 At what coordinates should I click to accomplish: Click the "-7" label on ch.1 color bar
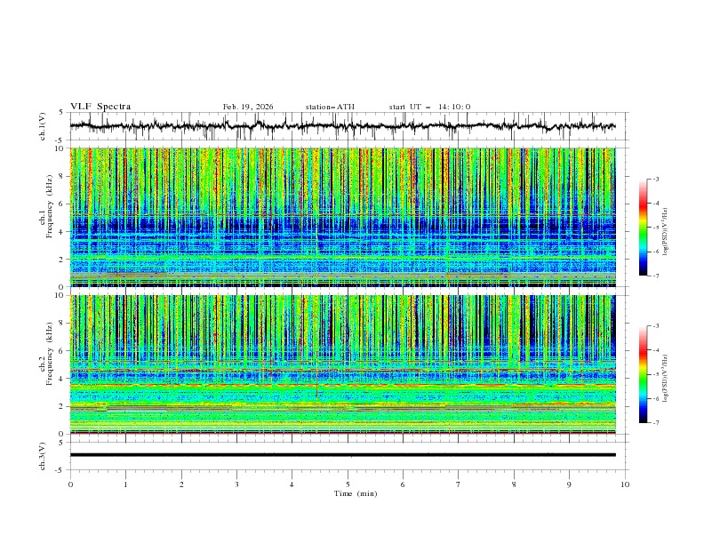click(655, 276)
